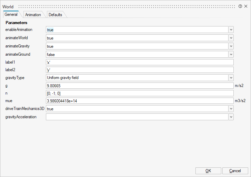The height and width of the screenshot is (177, 251).
Task: Switch to the Animation tab
Action: (33, 15)
